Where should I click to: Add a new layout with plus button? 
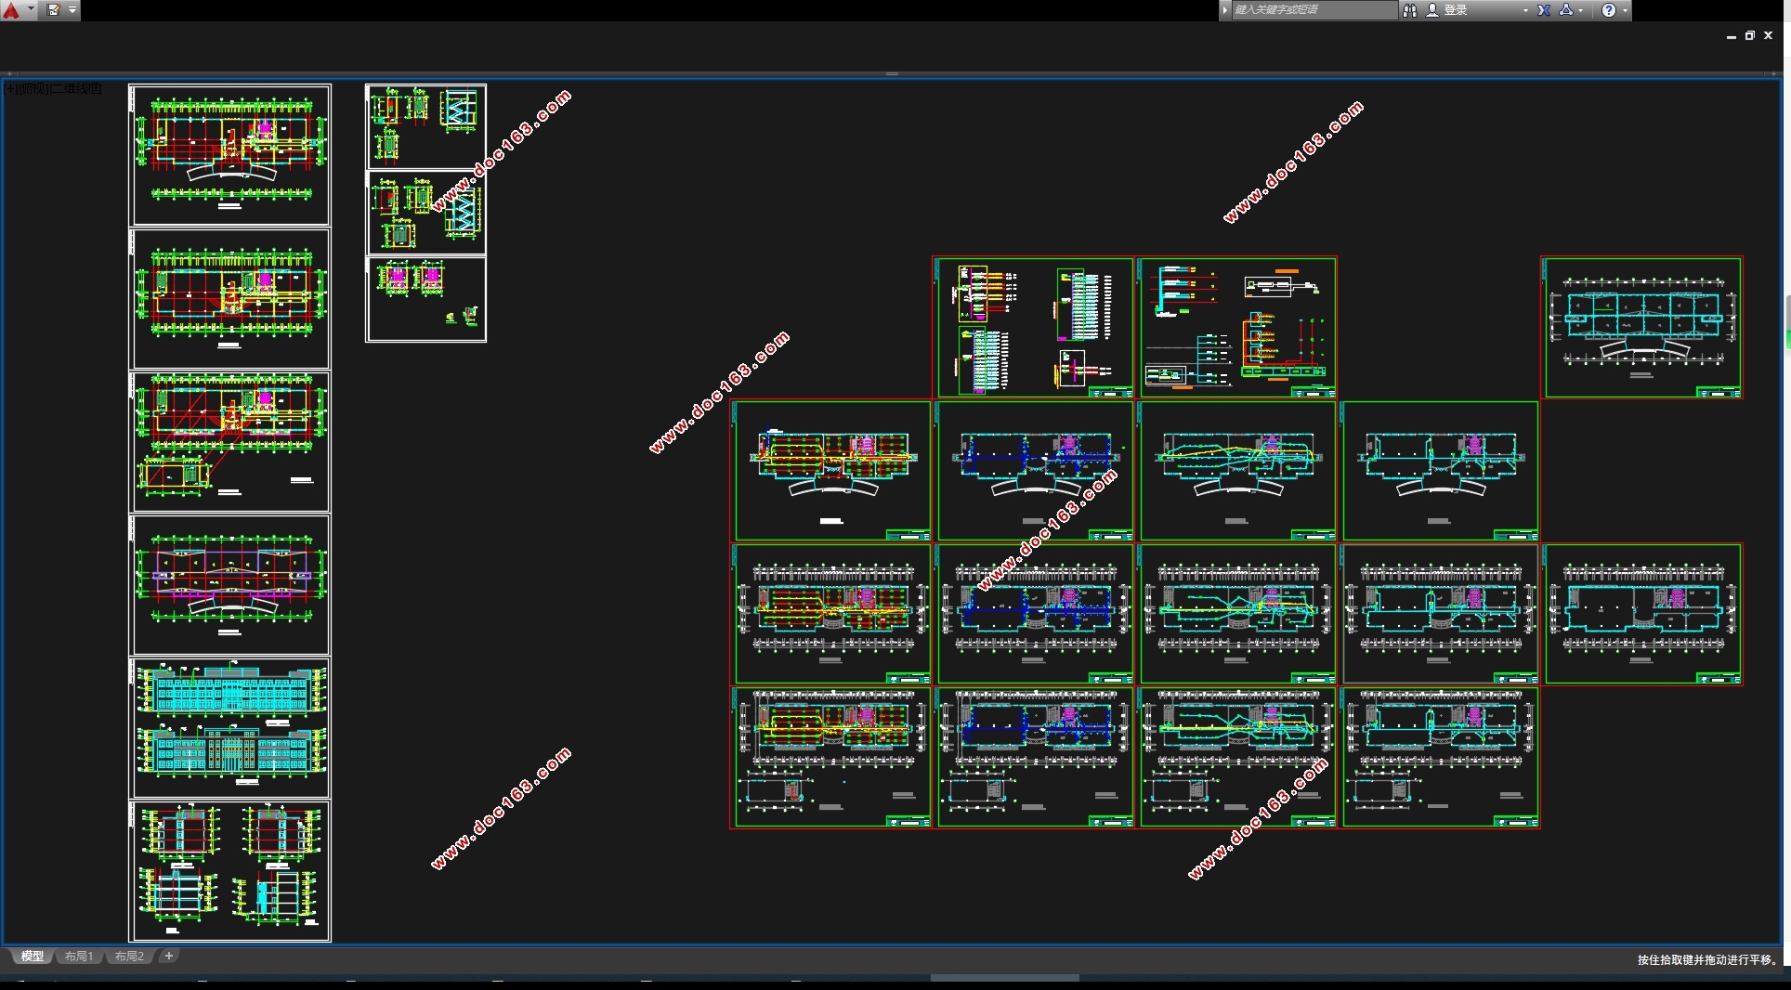(x=168, y=956)
